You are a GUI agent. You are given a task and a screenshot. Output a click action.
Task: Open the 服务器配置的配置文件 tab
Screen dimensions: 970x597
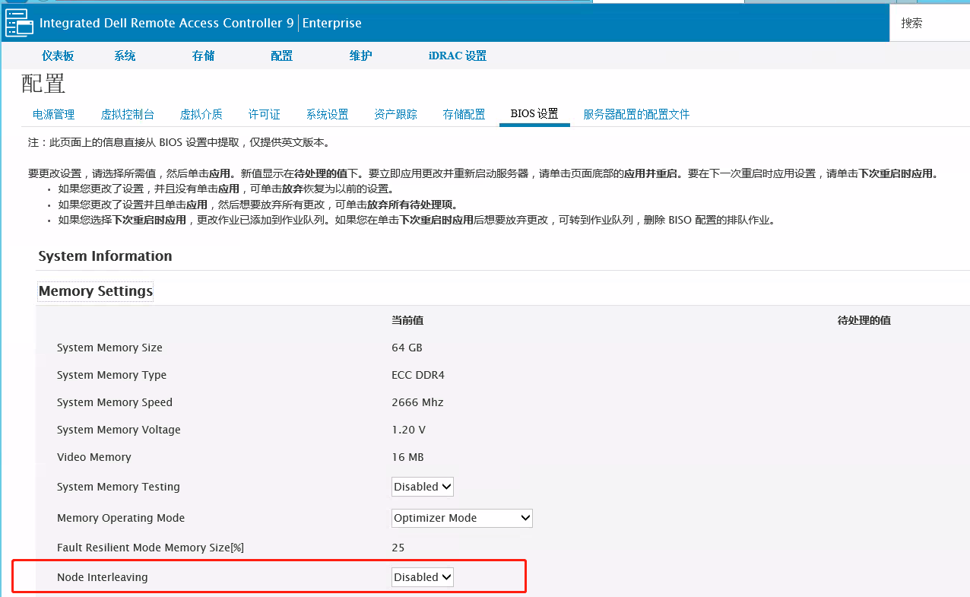[636, 114]
